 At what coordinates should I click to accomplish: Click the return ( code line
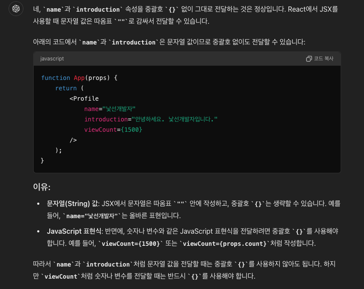point(70,88)
